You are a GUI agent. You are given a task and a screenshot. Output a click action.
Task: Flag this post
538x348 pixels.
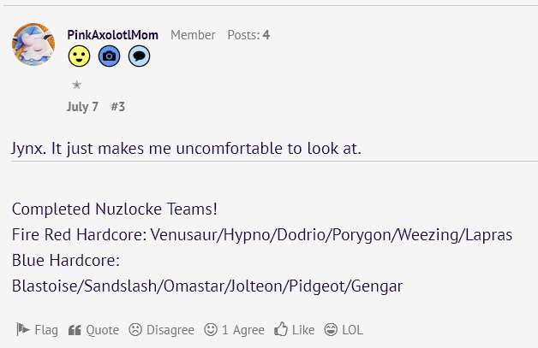[37, 329]
